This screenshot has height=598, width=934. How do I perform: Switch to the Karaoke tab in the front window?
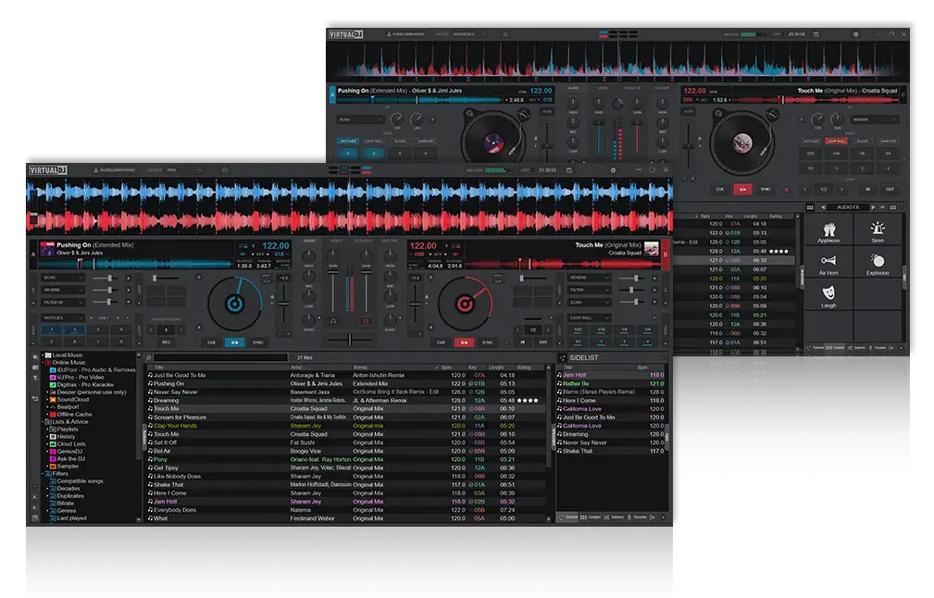coord(637,517)
